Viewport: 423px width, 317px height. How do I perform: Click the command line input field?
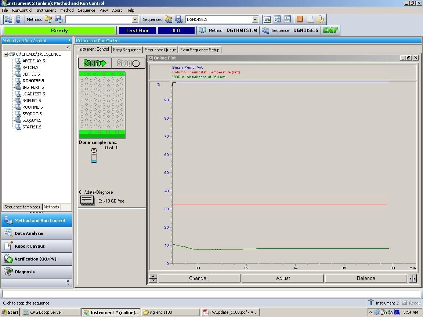point(211,294)
